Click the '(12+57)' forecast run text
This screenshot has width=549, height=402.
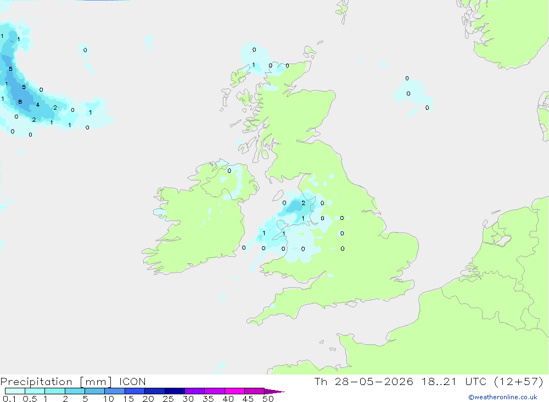[519, 381]
